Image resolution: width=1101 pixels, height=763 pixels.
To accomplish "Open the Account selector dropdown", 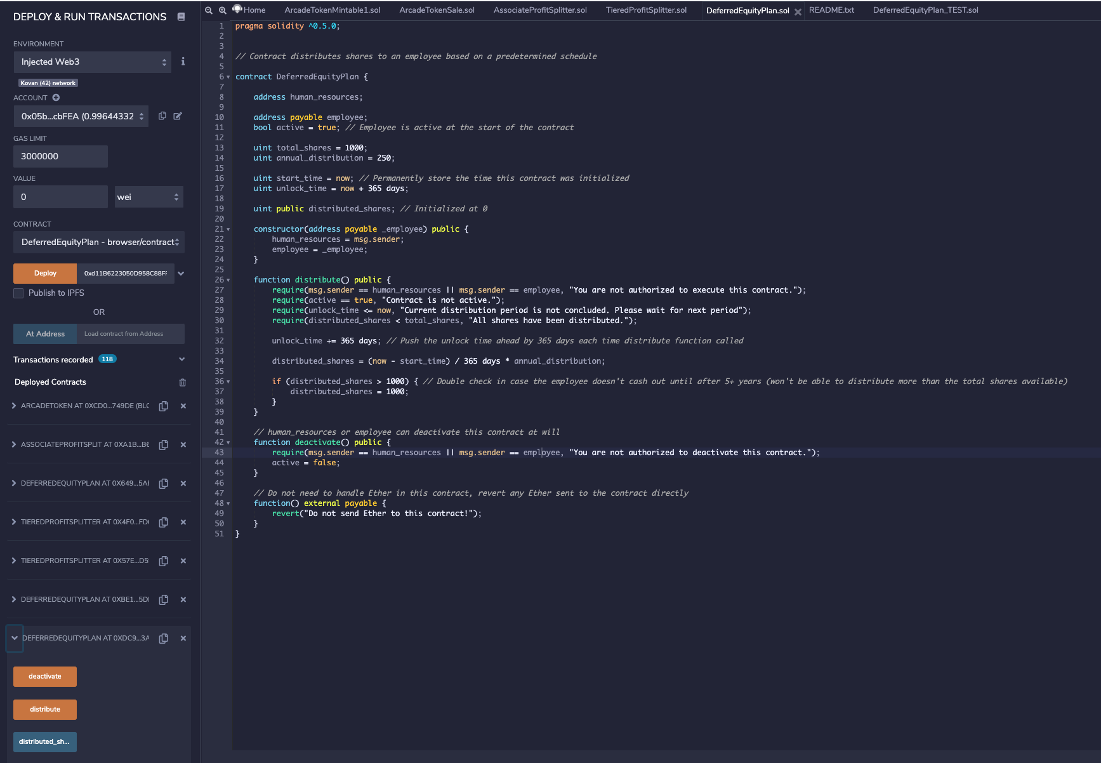I will (x=81, y=116).
